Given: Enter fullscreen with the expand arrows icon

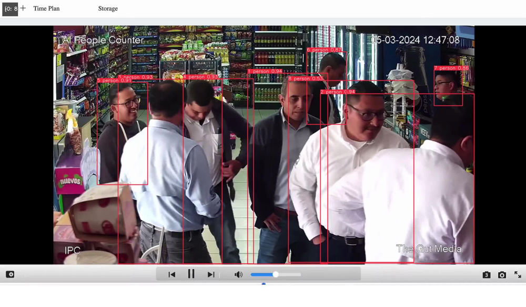Looking at the screenshot, I should click(x=518, y=274).
